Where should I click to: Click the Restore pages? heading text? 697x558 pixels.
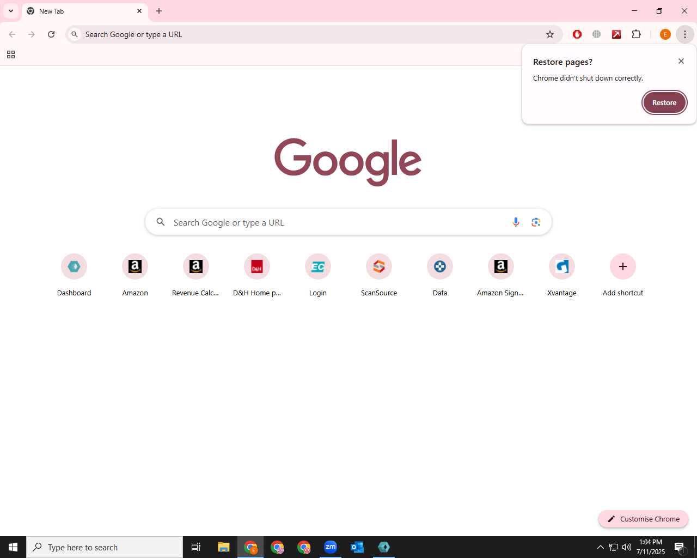coord(563,62)
